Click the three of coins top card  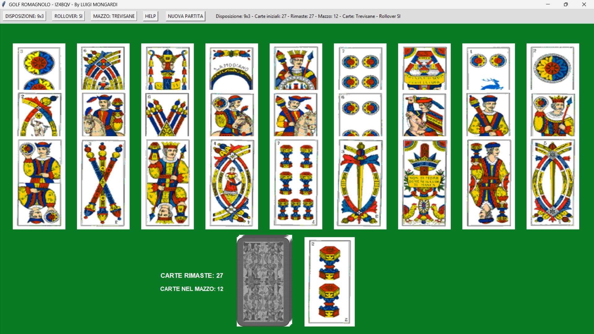[x=39, y=67]
